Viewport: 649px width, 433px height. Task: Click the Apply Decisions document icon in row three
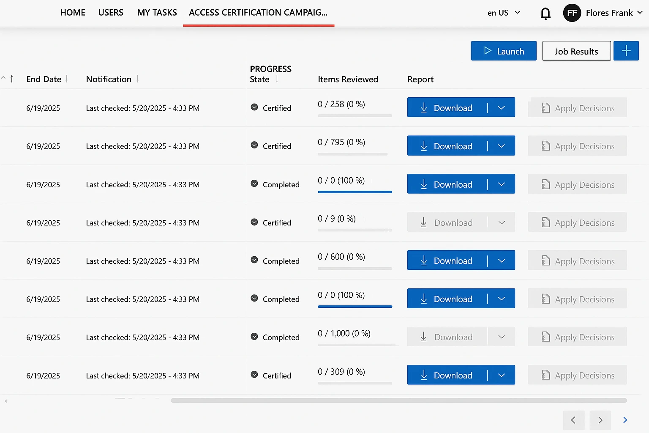point(545,184)
